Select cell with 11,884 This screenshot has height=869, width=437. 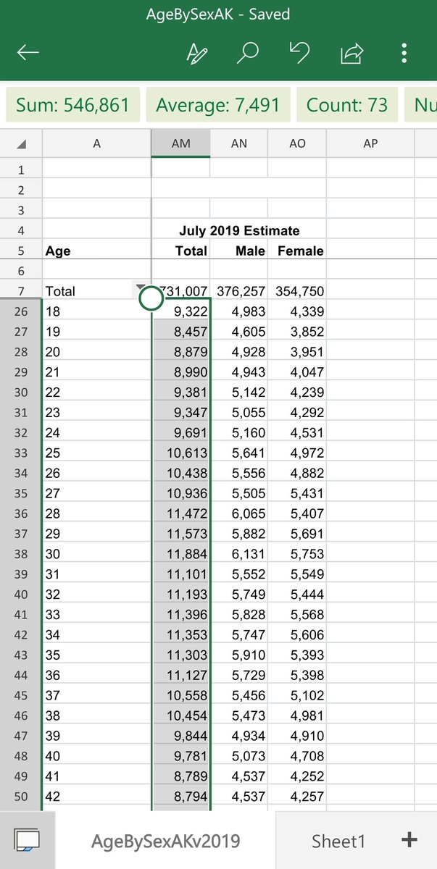[181, 554]
